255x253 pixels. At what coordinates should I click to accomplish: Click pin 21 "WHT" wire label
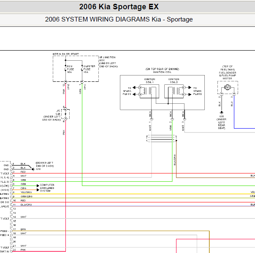23,246
